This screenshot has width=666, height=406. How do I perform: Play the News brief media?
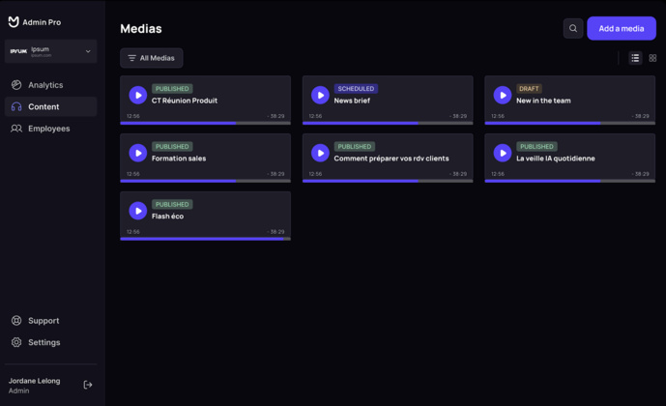click(320, 95)
